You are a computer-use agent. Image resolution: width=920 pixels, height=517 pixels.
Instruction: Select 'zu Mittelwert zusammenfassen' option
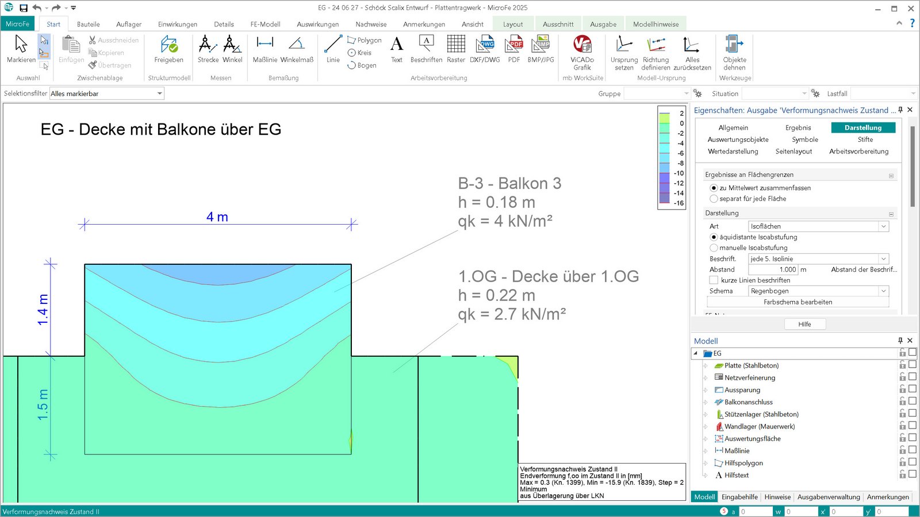714,188
